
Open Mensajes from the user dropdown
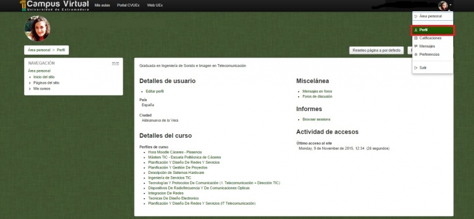tap(433, 46)
